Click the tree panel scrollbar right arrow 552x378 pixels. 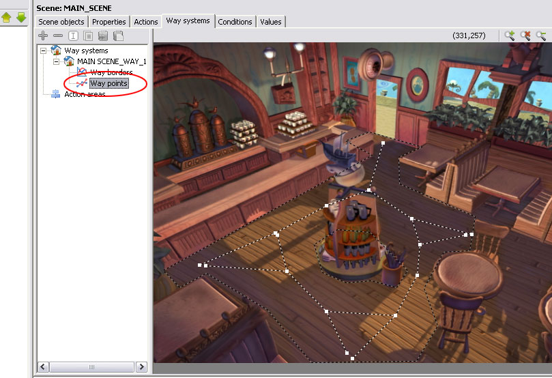141,367
